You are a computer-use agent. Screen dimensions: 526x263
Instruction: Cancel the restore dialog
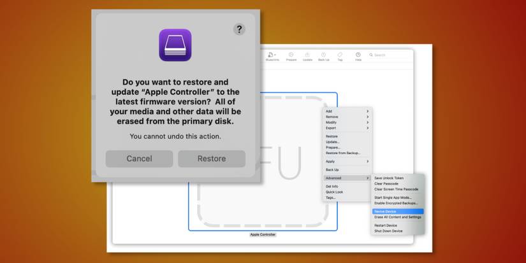(x=139, y=159)
